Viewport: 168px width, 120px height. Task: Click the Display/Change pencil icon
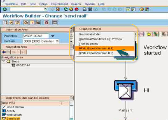(17, 22)
